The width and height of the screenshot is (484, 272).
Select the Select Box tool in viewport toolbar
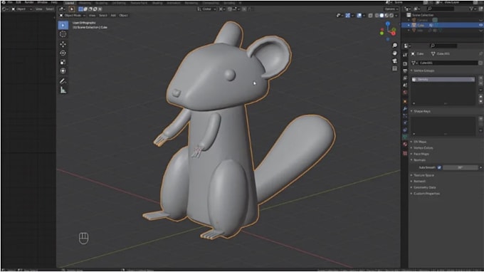pos(63,26)
